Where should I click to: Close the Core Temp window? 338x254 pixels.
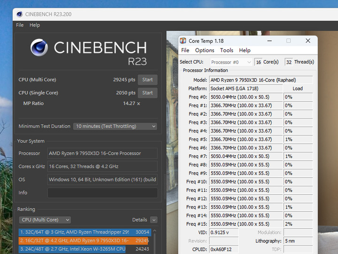click(308, 41)
